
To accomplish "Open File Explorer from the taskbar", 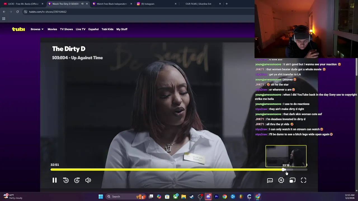I will pyautogui.click(x=183, y=197).
